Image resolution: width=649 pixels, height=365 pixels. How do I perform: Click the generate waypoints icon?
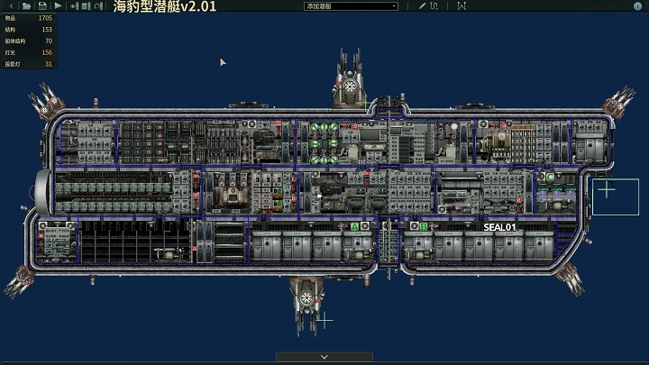pos(462,5)
